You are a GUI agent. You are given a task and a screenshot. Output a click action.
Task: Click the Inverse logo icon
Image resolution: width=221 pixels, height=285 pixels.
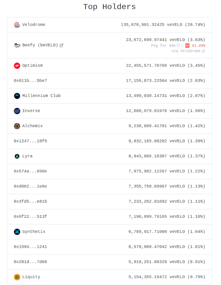[17, 111]
